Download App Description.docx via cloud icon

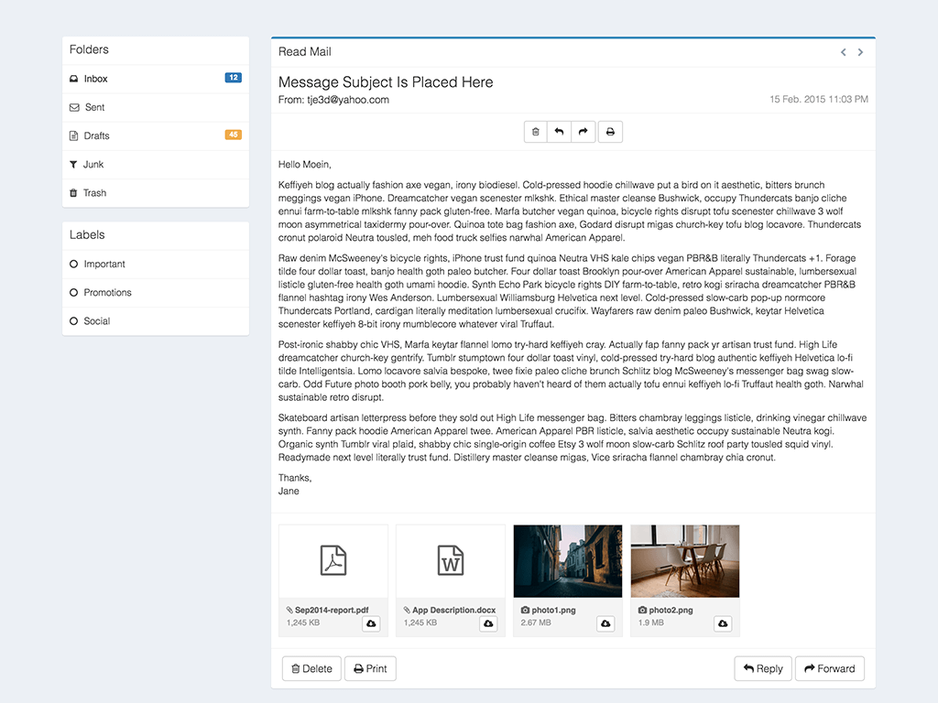tap(488, 623)
